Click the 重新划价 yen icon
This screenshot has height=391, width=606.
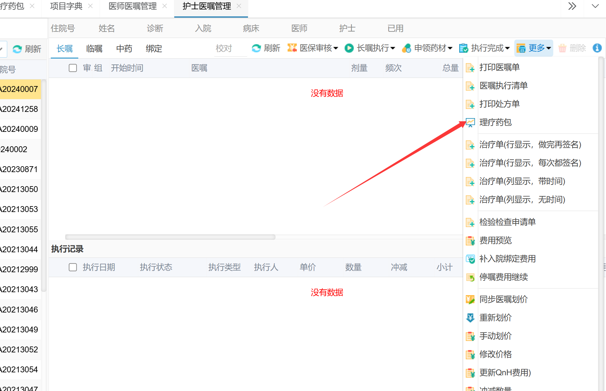click(x=470, y=318)
